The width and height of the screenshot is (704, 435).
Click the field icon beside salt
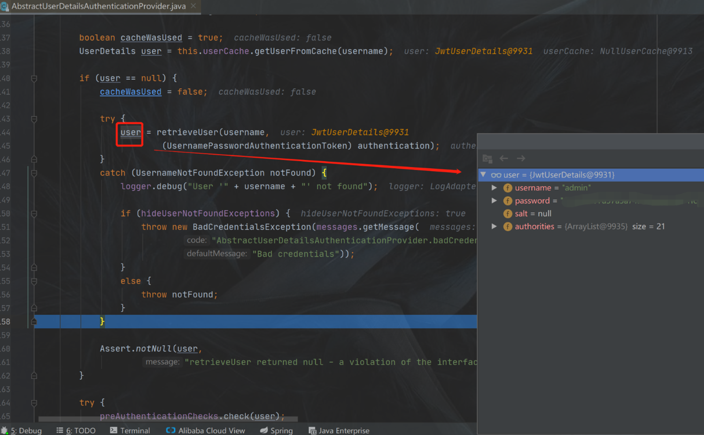click(507, 214)
